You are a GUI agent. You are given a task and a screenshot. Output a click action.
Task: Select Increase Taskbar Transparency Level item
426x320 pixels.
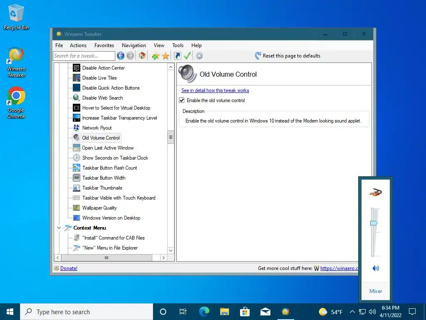click(119, 118)
